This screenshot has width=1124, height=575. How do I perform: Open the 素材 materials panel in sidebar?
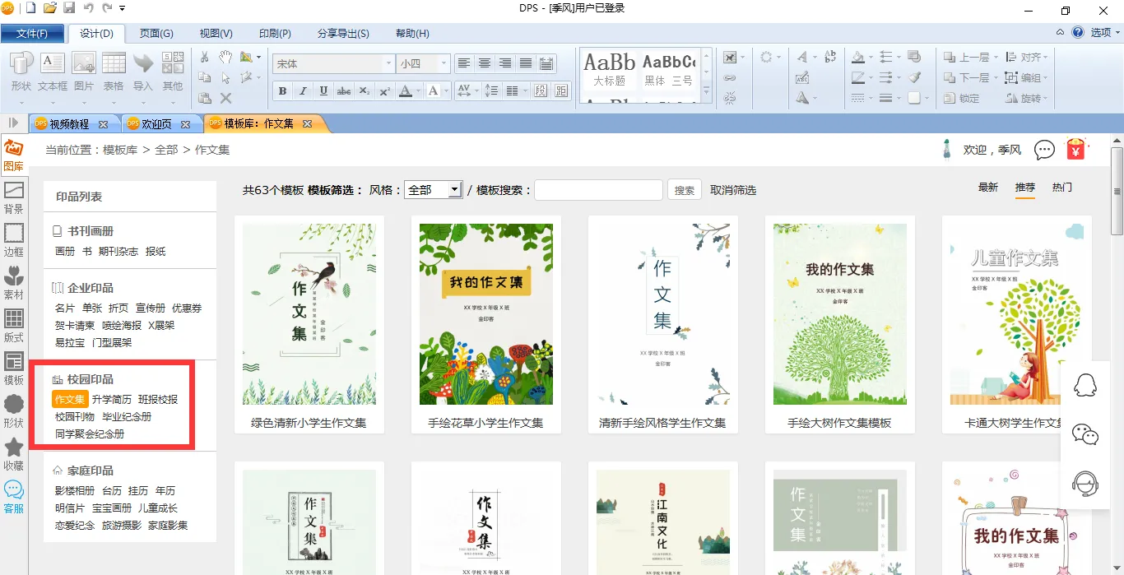click(14, 282)
